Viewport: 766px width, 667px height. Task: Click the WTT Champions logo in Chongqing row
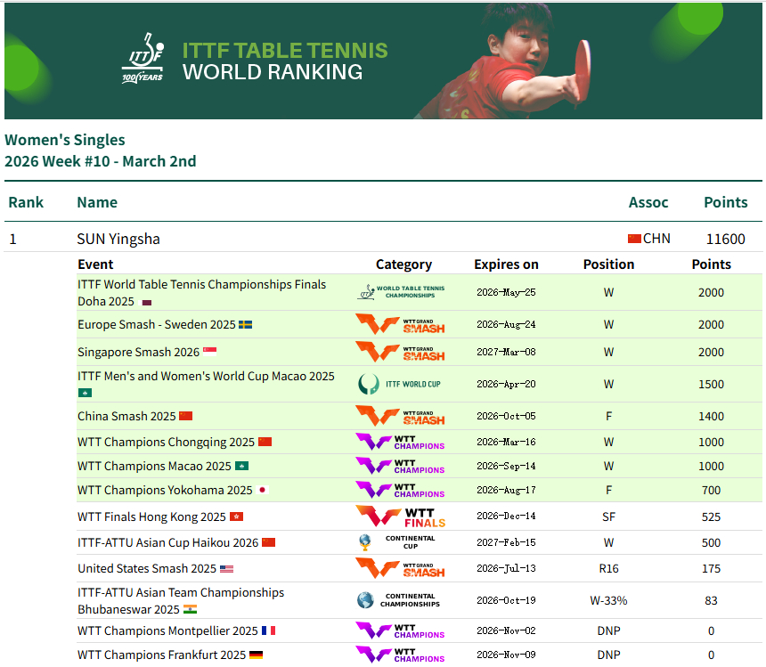point(400,442)
